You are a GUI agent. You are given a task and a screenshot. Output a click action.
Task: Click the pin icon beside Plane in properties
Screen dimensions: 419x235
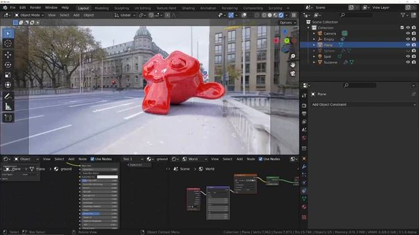click(413, 94)
